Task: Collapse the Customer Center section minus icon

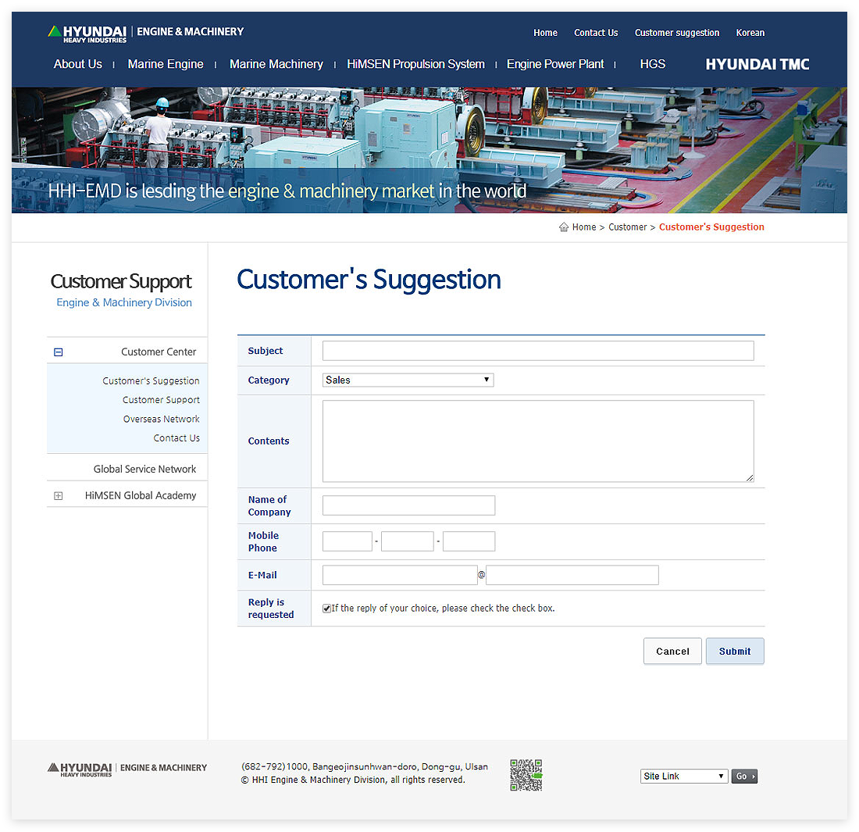Action: pyautogui.click(x=58, y=352)
